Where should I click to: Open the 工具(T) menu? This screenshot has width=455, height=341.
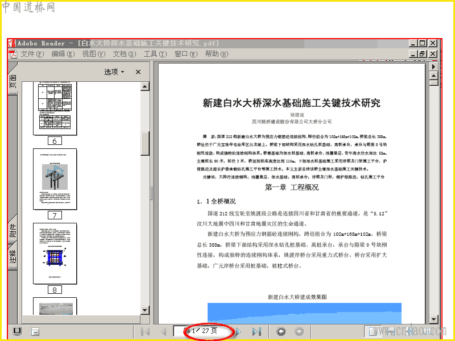155,54
